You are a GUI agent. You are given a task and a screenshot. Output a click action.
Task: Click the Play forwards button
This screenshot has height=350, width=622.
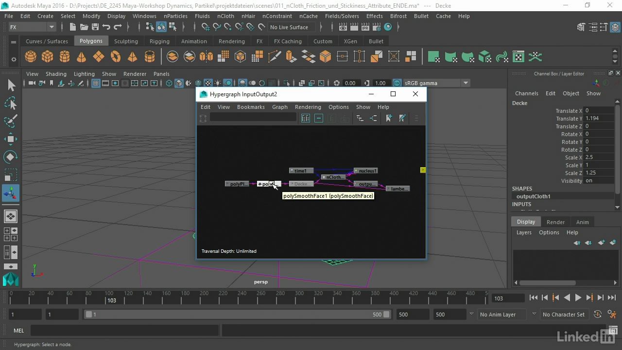578,298
